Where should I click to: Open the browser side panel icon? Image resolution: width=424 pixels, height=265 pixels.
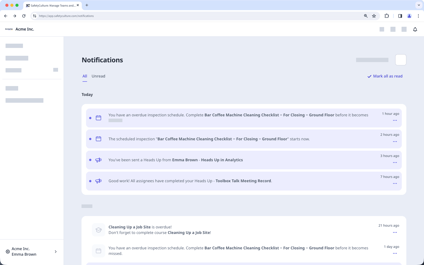click(x=400, y=16)
